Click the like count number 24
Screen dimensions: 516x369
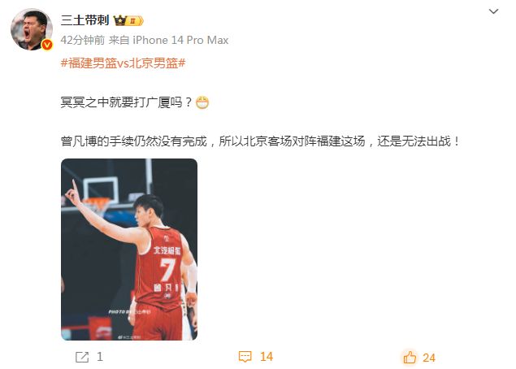[429, 358]
